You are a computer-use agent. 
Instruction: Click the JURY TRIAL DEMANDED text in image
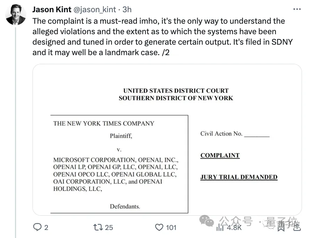click(239, 177)
